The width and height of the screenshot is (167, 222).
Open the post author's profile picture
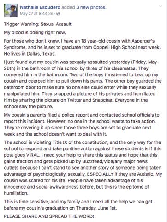pyautogui.click(x=11, y=10)
